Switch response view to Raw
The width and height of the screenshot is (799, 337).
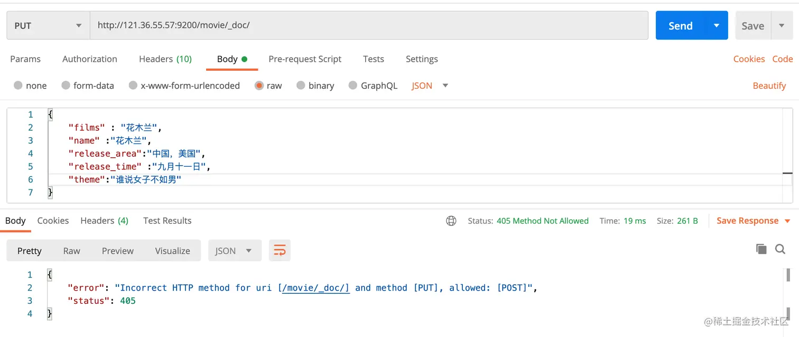click(x=71, y=251)
